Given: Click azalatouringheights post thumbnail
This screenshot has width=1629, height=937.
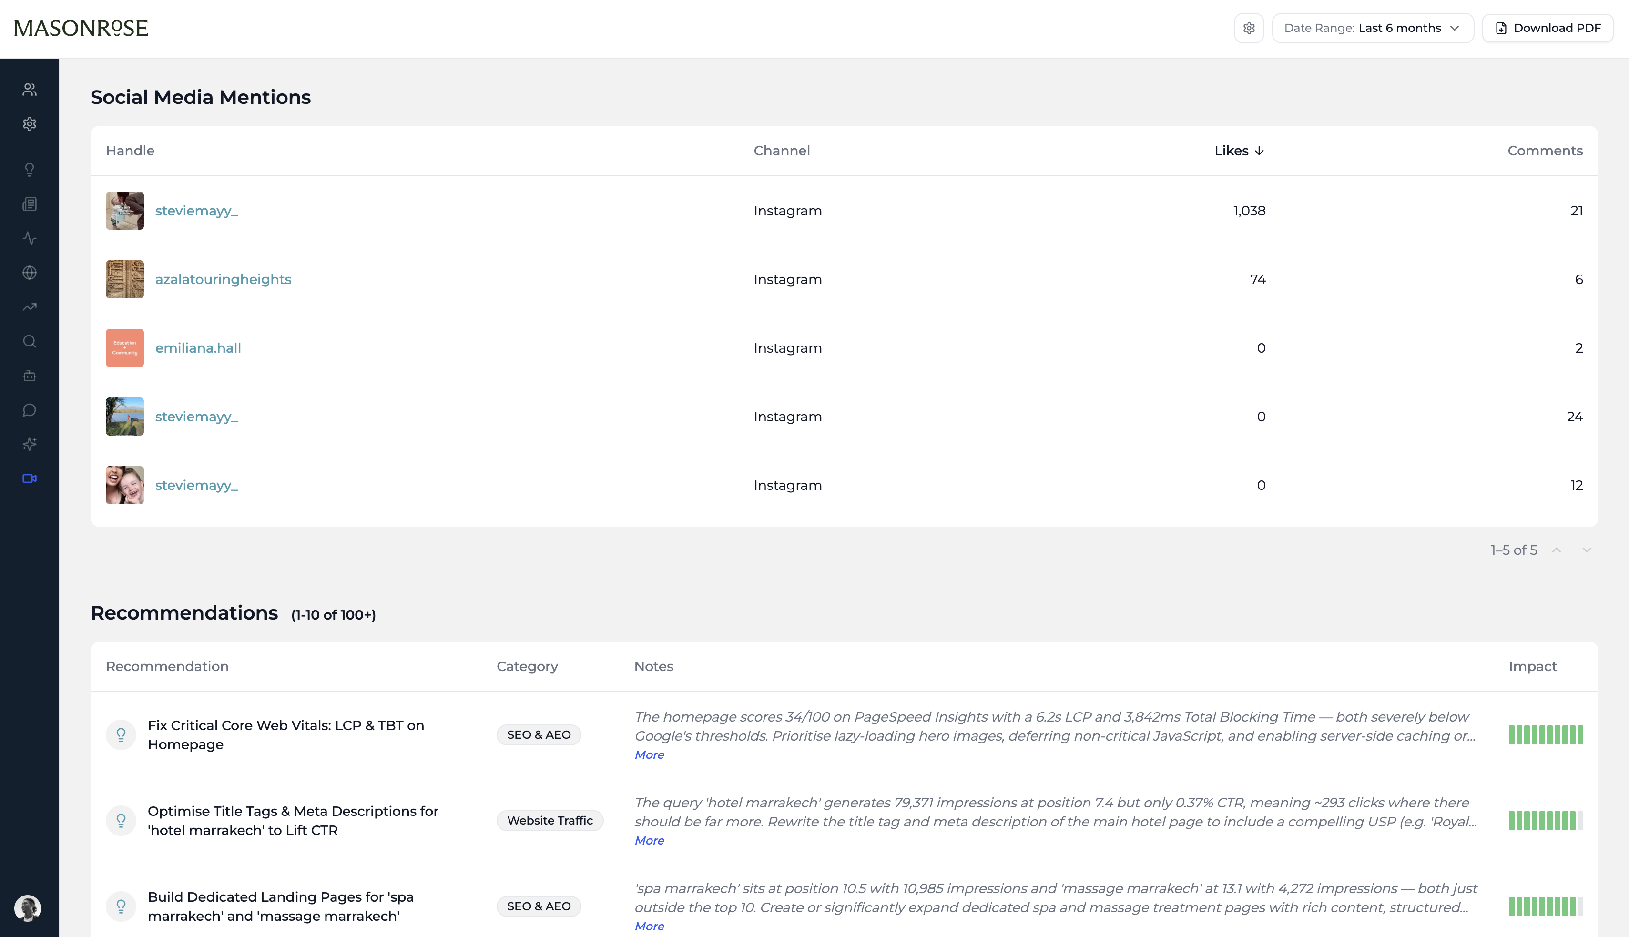Looking at the screenshot, I should pyautogui.click(x=125, y=279).
